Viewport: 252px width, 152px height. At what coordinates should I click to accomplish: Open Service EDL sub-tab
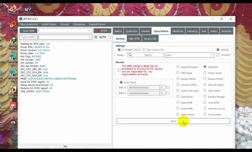[150, 38]
